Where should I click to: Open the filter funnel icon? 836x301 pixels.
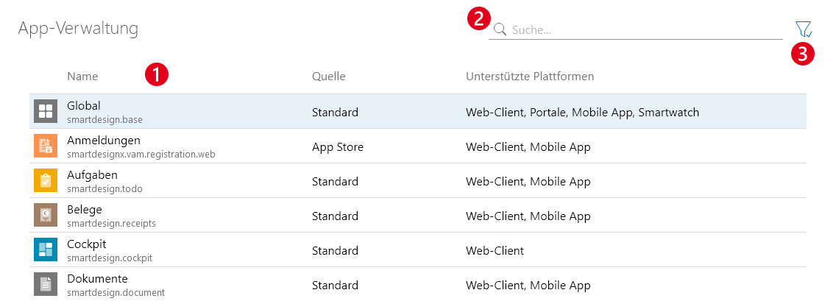804,29
